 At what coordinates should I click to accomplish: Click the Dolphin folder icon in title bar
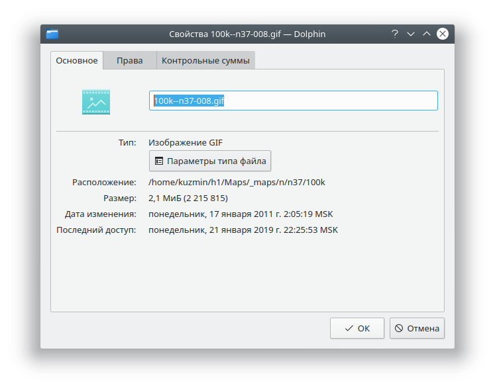click(52, 34)
